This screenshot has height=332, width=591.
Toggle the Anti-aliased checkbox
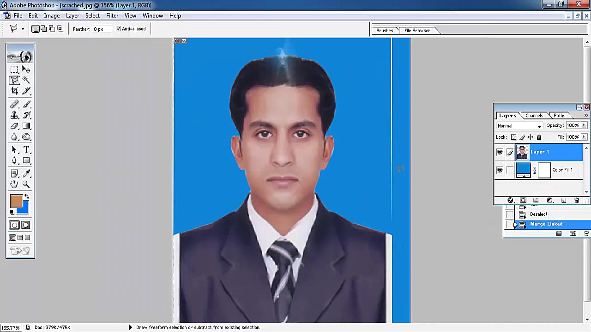click(x=118, y=29)
